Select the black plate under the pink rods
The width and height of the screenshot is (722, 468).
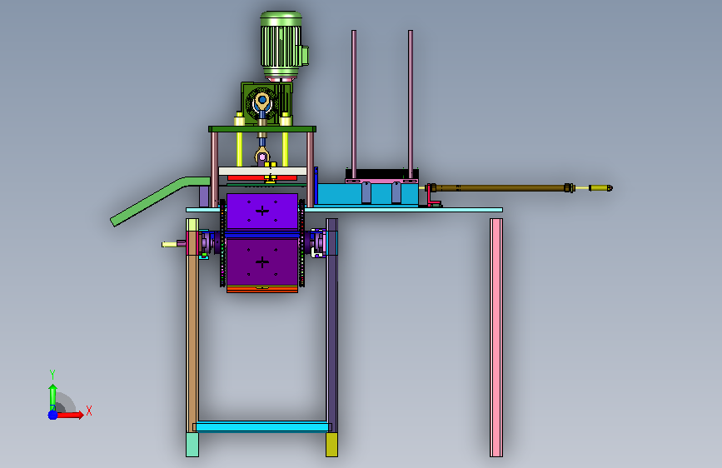381,175
